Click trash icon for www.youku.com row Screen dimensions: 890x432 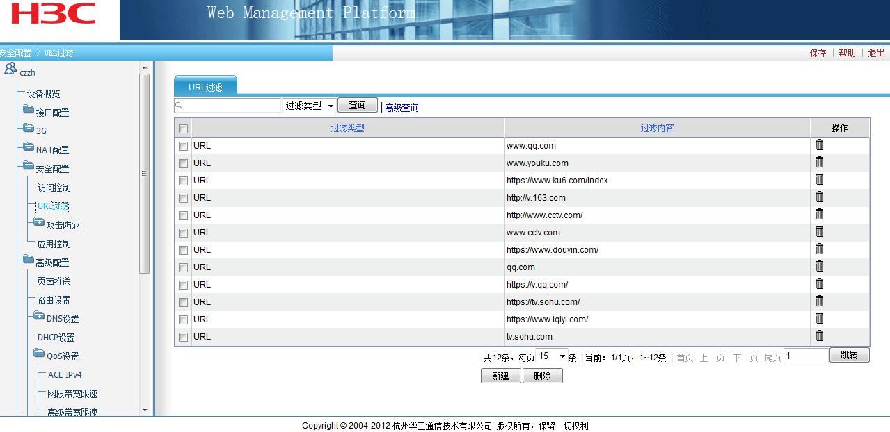click(x=820, y=162)
